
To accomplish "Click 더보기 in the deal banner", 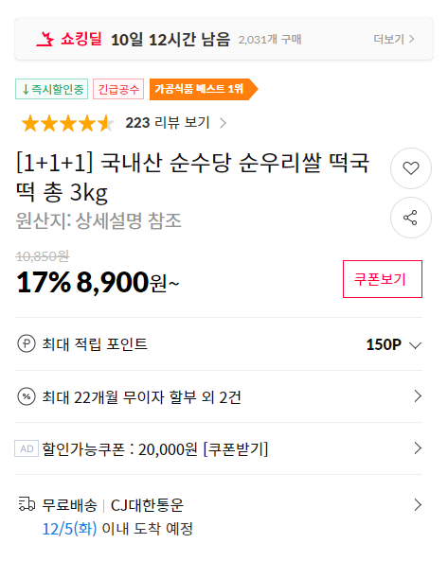I will tap(394, 39).
